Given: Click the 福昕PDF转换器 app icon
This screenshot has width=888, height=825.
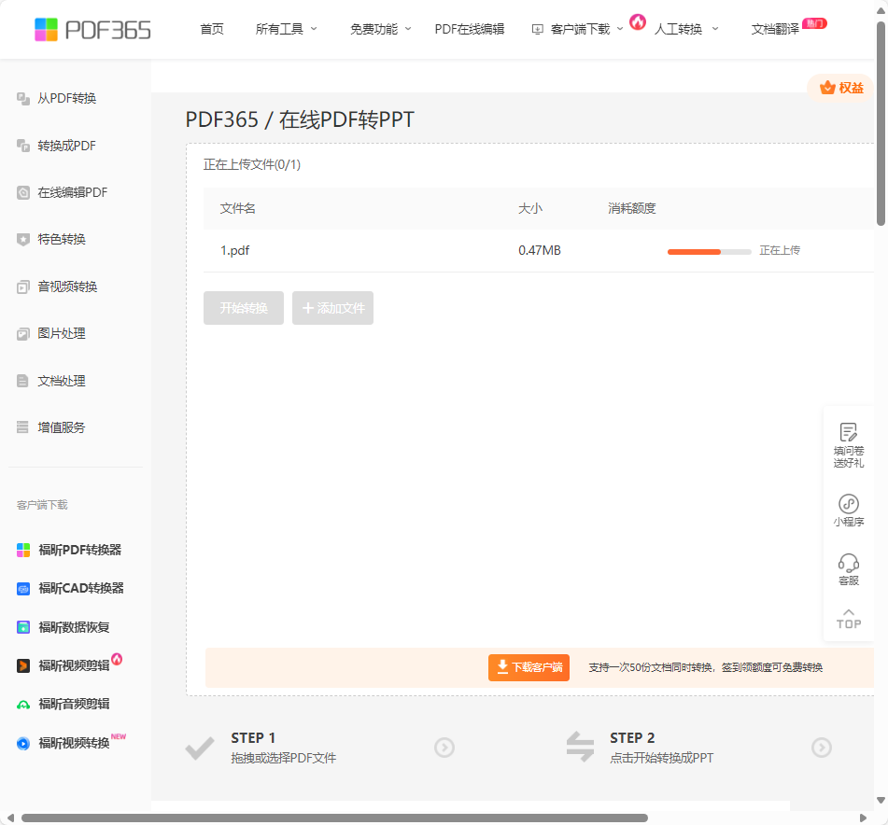Looking at the screenshot, I should (23, 550).
